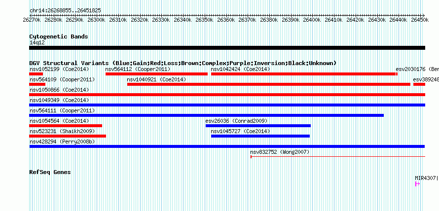Select the nsv1049349 (Coe2014) blue gain bar
Image resolution: width=439 pixels, height=211 pixels.
point(227,105)
